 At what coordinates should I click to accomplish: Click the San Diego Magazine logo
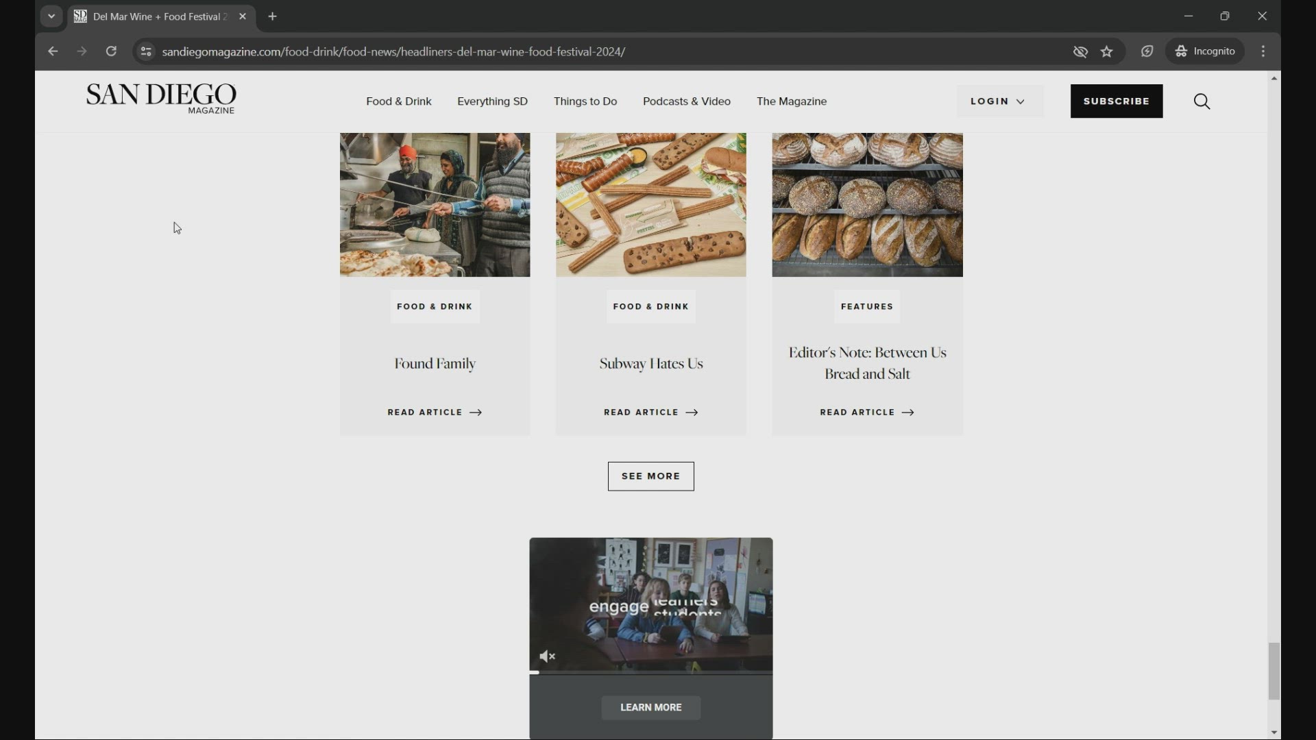tap(161, 99)
